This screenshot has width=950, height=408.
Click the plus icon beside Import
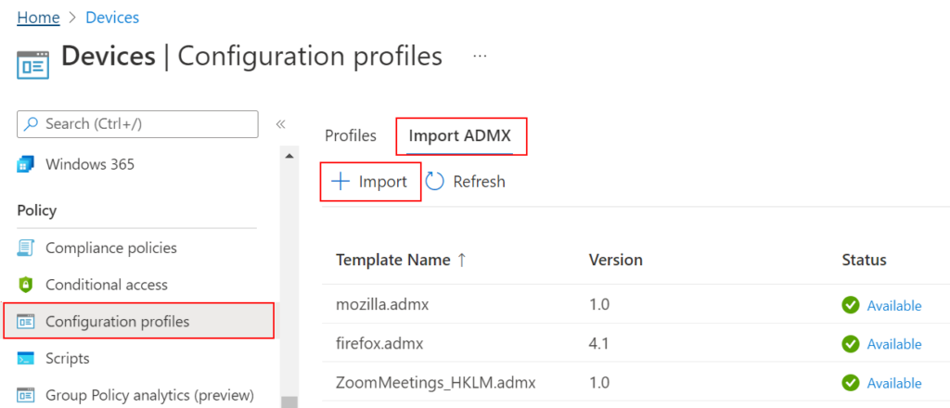click(x=341, y=181)
